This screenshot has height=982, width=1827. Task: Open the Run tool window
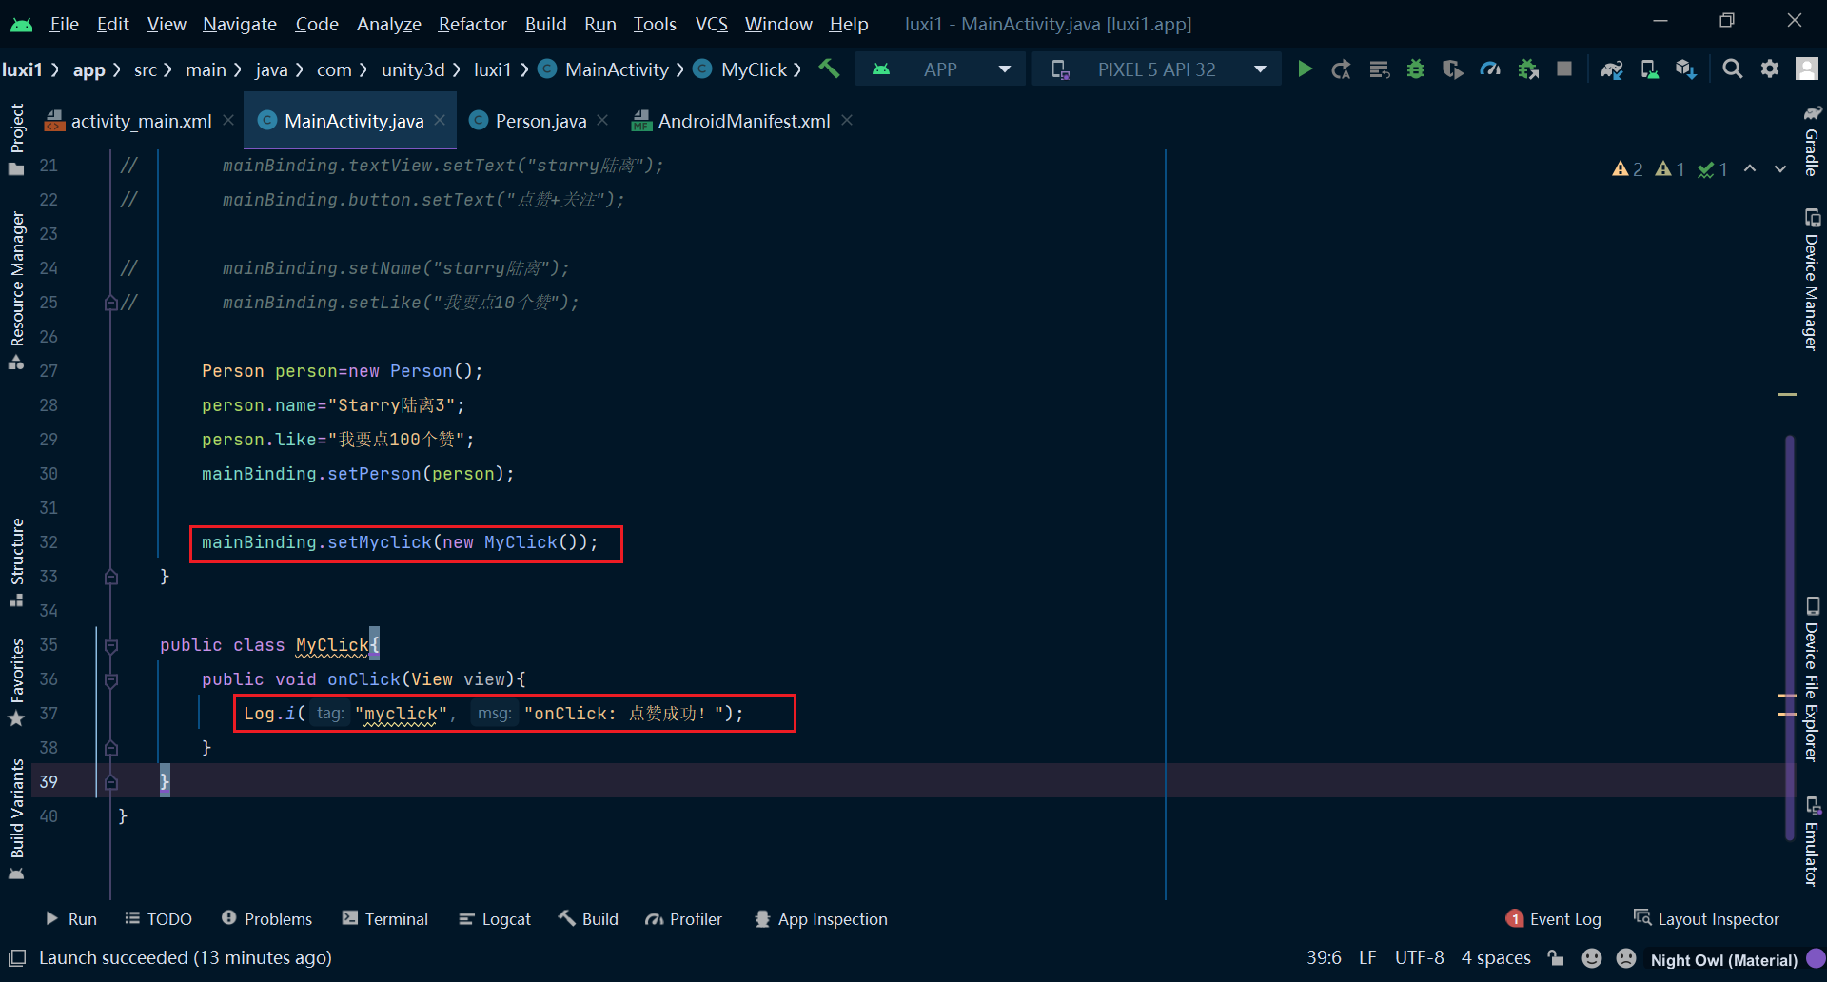click(71, 919)
